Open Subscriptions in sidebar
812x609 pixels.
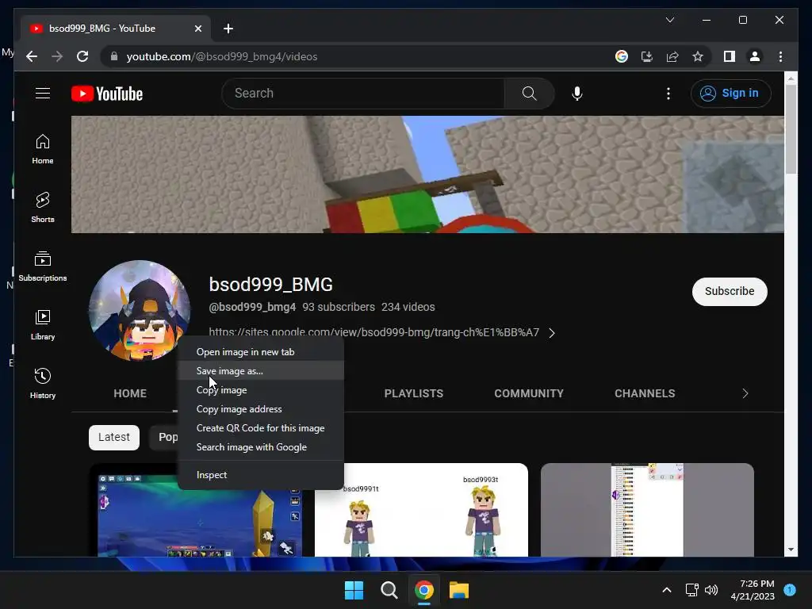pyautogui.click(x=43, y=266)
